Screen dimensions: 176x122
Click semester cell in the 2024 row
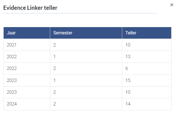click(55, 104)
